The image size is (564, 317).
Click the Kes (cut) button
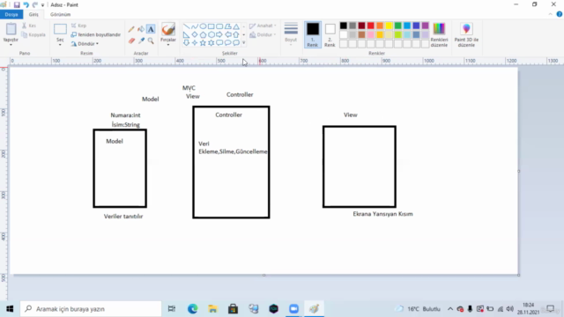click(29, 26)
